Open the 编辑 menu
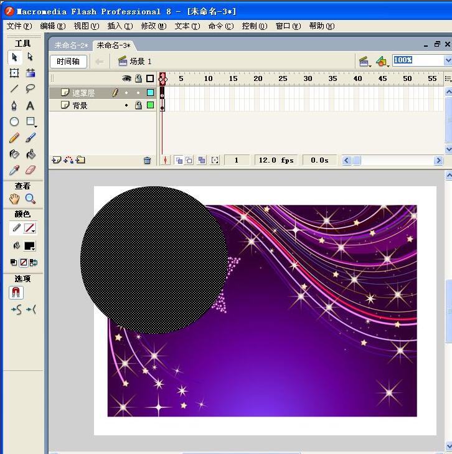 pos(53,26)
